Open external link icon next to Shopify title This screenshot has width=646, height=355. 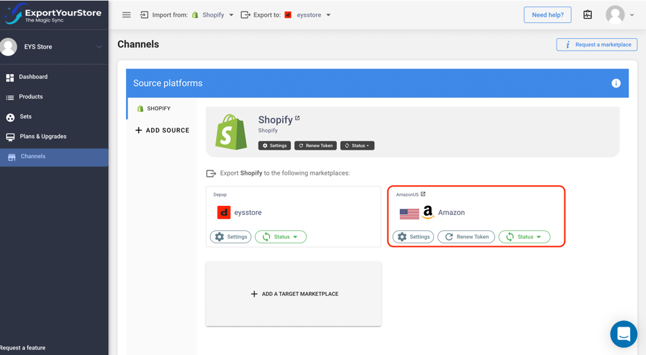point(297,118)
